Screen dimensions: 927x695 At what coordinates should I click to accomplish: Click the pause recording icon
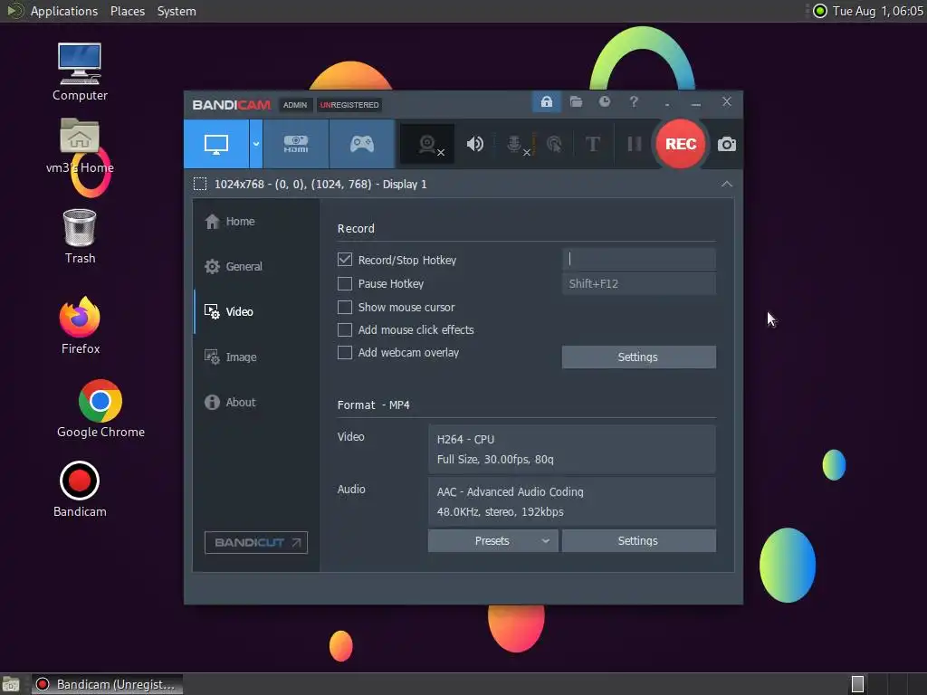635,144
